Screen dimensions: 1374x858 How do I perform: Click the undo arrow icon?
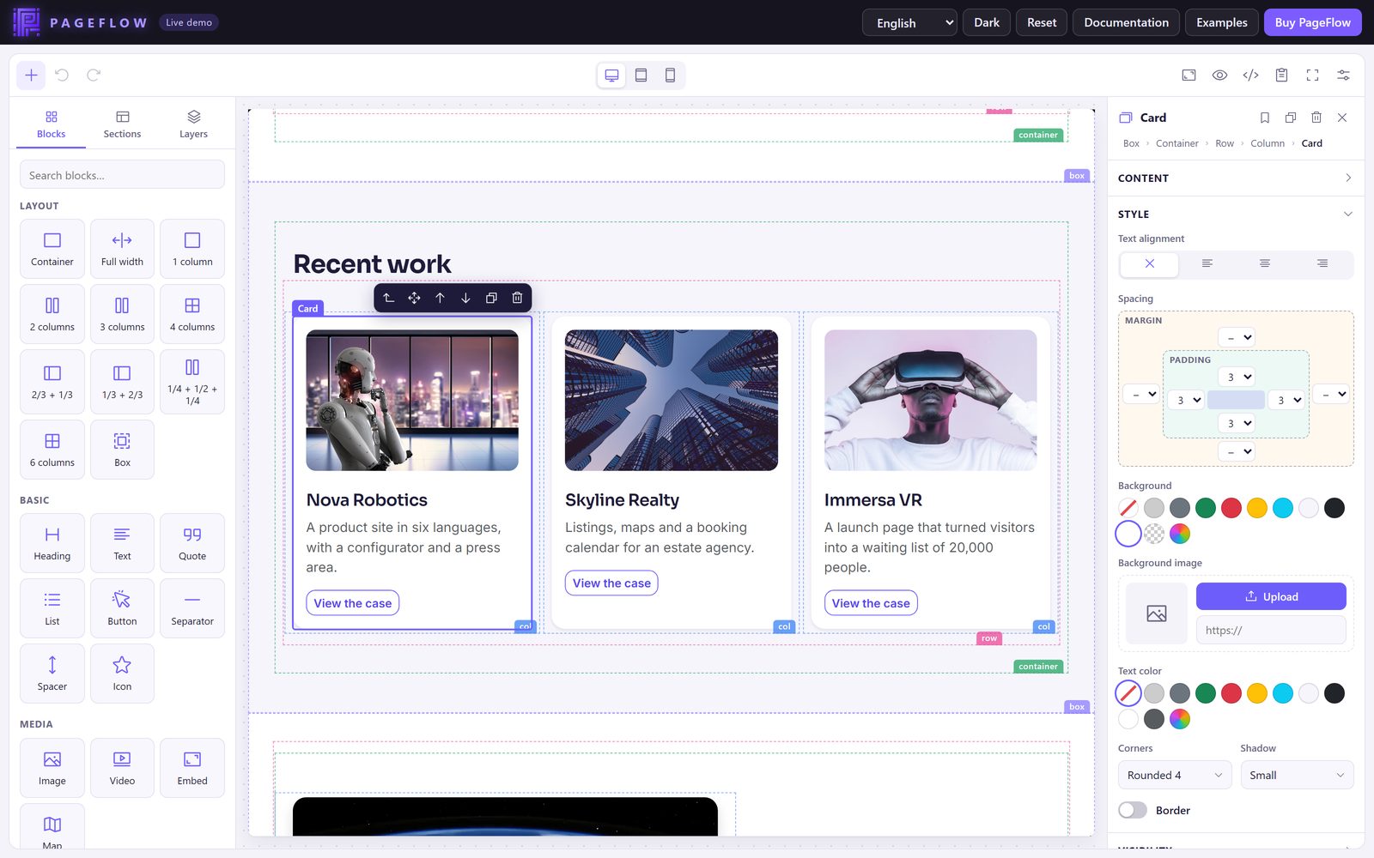tap(62, 76)
